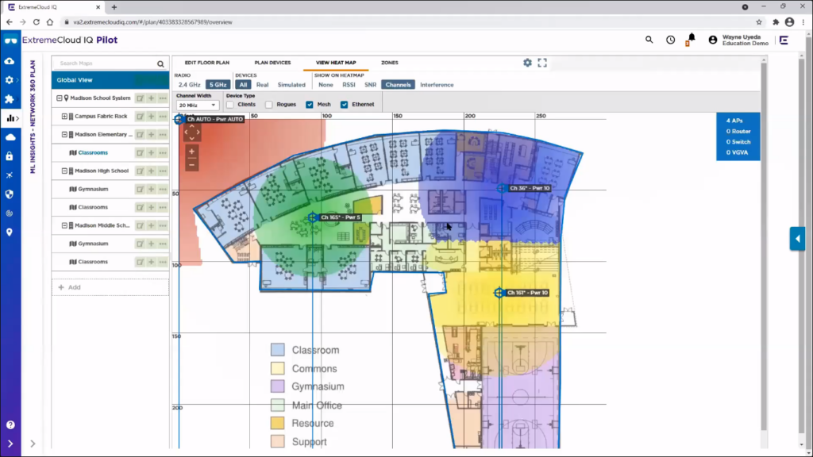Open the shield sidebar icon

tap(10, 194)
